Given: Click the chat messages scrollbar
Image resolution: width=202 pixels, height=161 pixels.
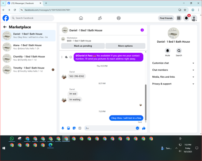Looking at the screenshot, I should tap(145, 102).
